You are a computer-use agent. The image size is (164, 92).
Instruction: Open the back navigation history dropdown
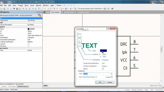[107, 9]
